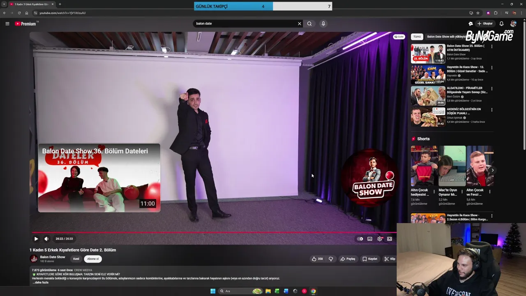Open Chrome extensions puzzle icon
The width and height of the screenshot is (526, 296).
[496, 13]
